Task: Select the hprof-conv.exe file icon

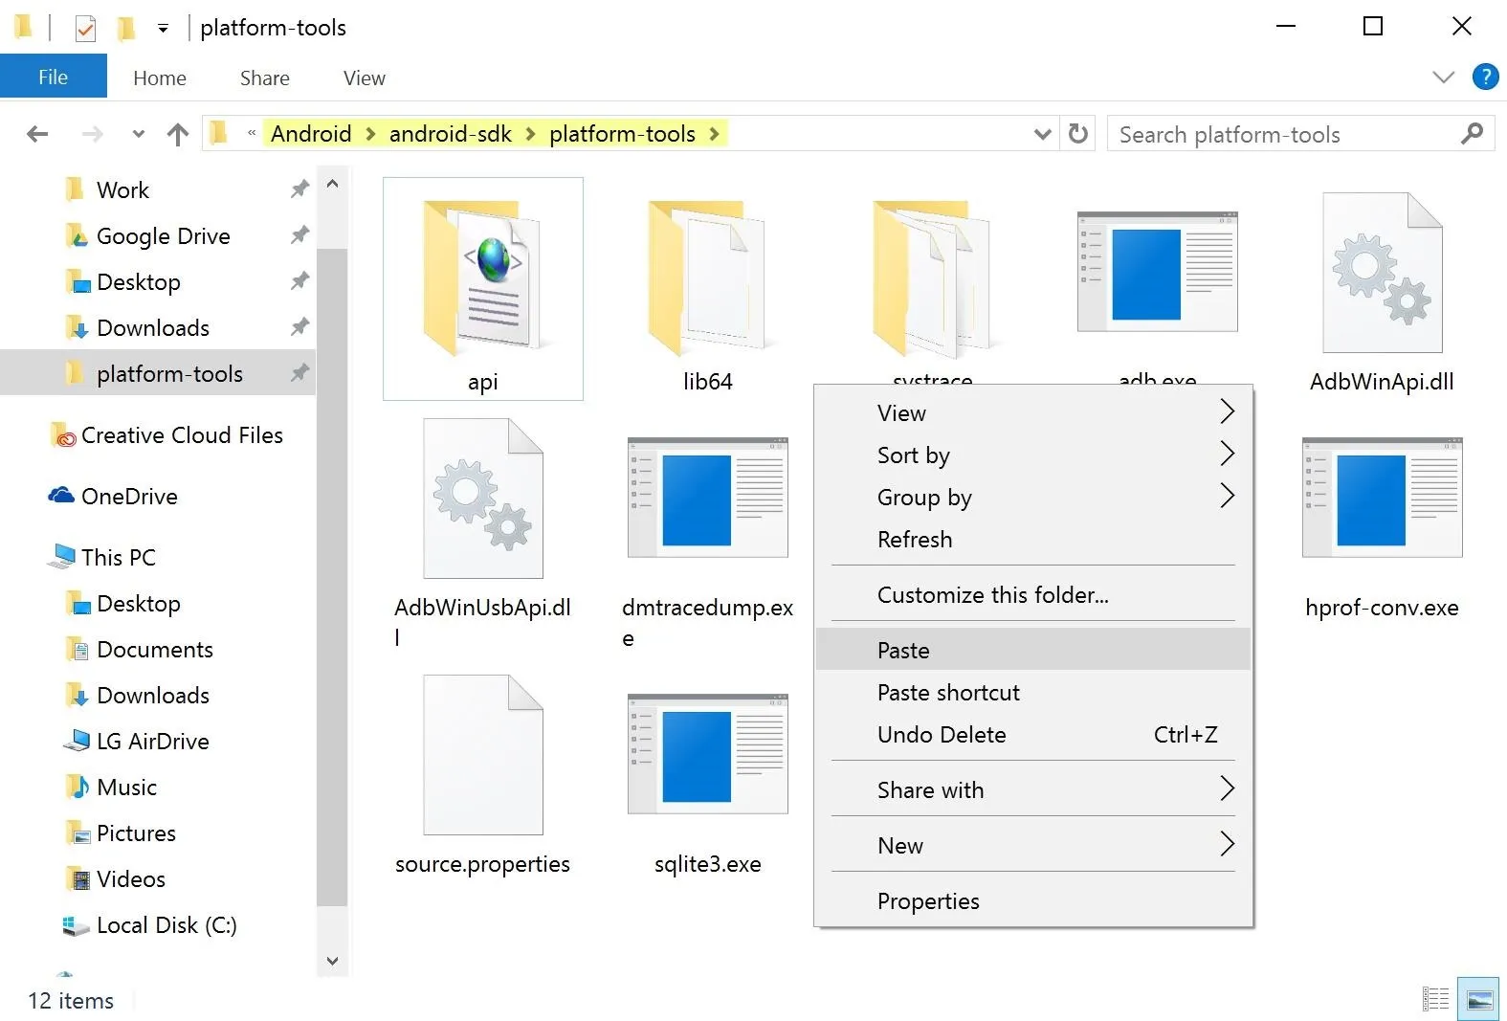Action: [x=1382, y=498]
